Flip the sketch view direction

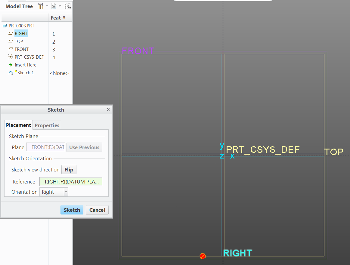(x=69, y=170)
